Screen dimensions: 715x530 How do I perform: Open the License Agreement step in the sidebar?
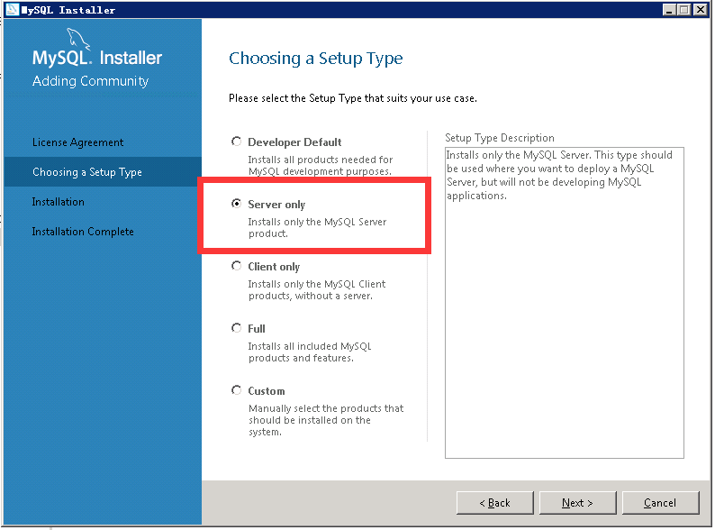77,142
